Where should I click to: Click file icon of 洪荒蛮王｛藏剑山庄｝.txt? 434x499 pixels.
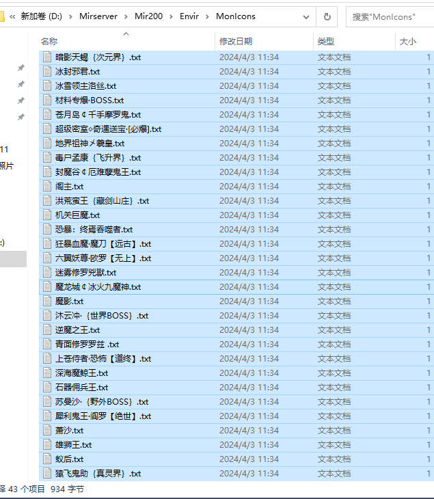click(x=47, y=201)
